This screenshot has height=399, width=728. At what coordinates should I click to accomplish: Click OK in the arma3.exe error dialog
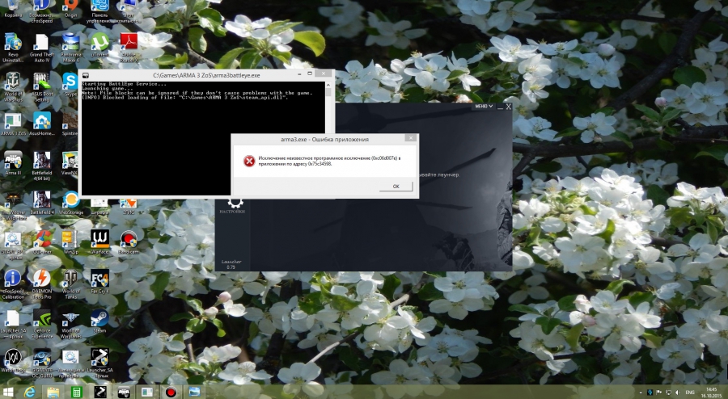click(396, 187)
